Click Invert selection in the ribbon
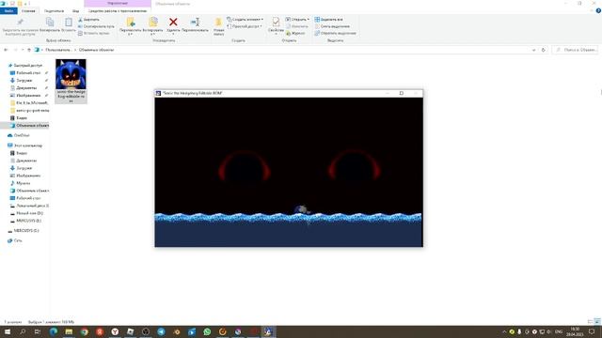The image size is (602, 338). (335, 34)
